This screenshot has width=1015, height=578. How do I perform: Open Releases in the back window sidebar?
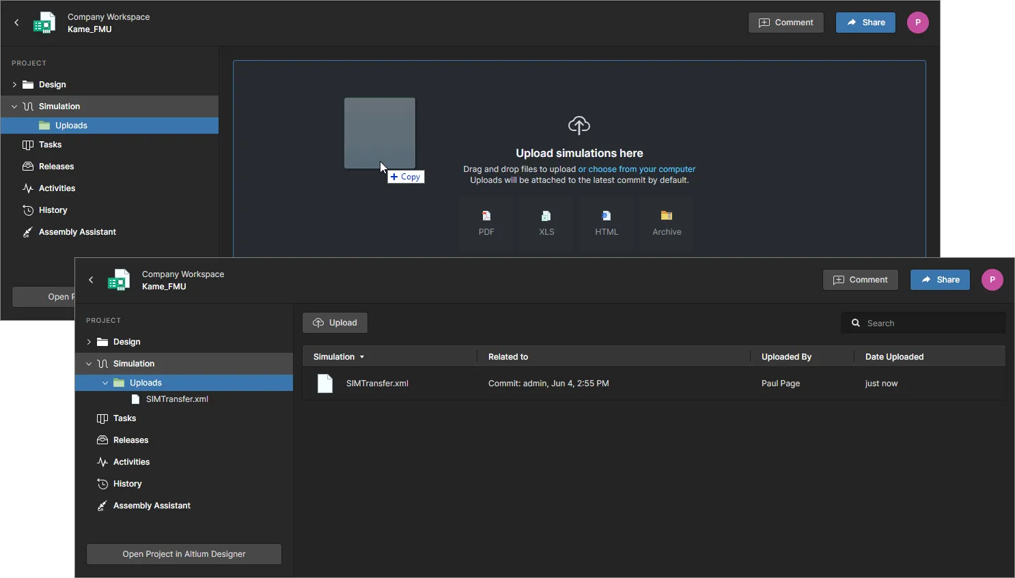pos(56,167)
